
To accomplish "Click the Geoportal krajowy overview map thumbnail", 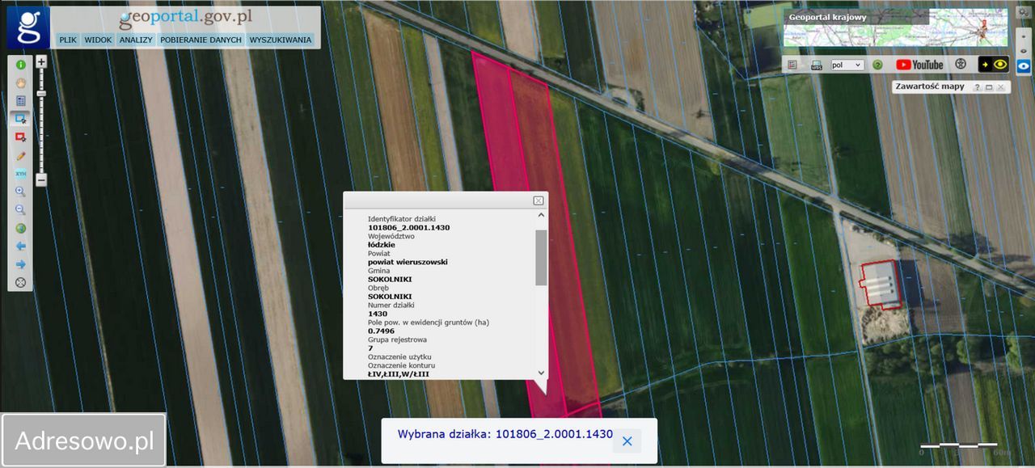I will pyautogui.click(x=896, y=27).
